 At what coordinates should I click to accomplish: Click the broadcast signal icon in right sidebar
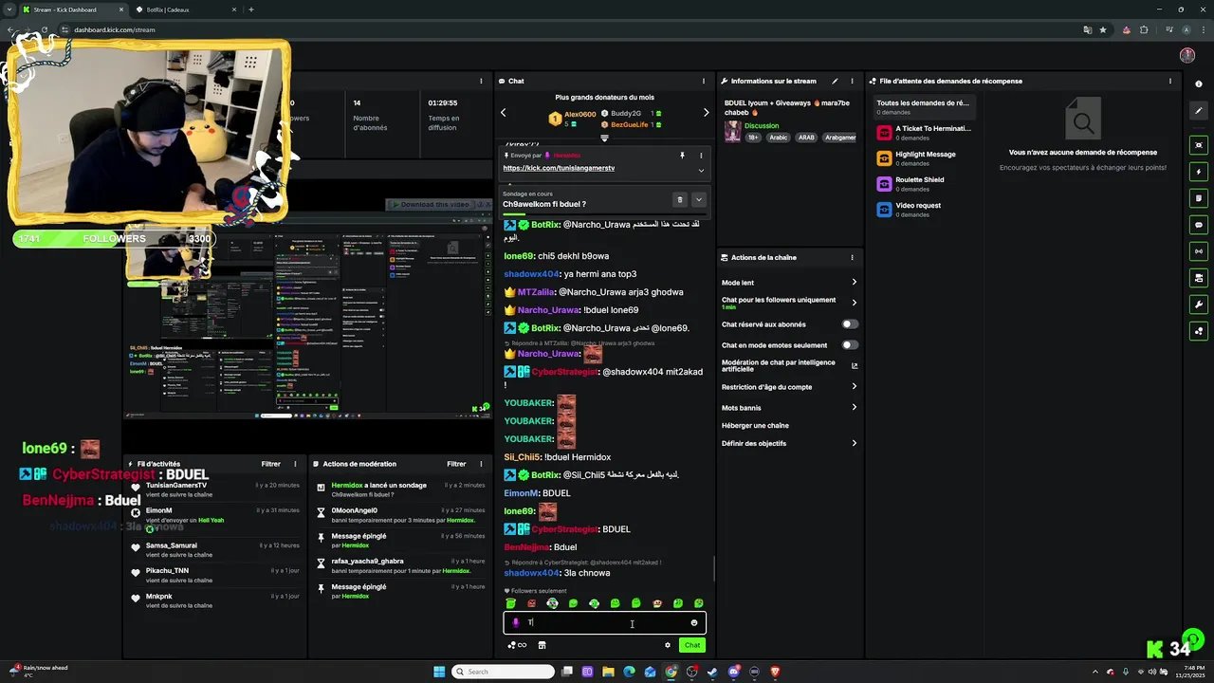click(1199, 251)
